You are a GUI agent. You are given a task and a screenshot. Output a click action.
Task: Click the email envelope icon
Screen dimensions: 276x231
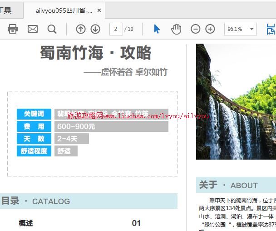[33, 29]
